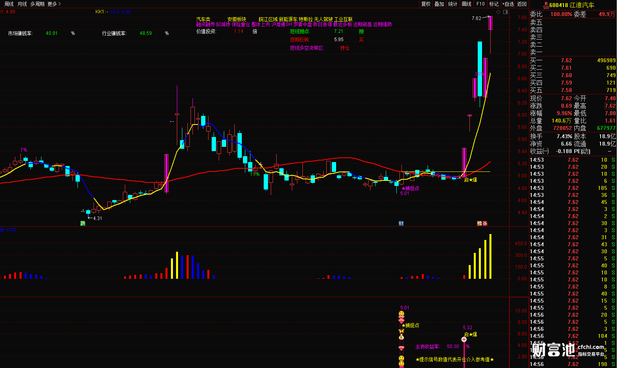Expand 更多 period options
Image resolution: width=617 pixels, height=368 pixels.
point(54,4)
